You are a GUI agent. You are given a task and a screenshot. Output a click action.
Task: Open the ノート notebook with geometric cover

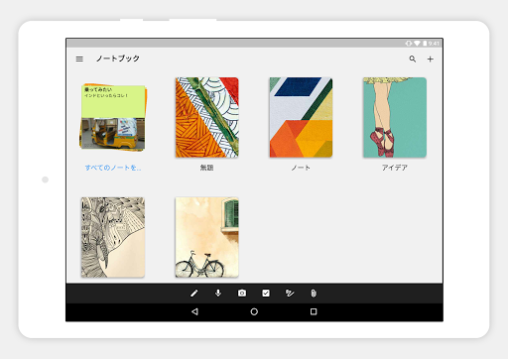(x=301, y=117)
